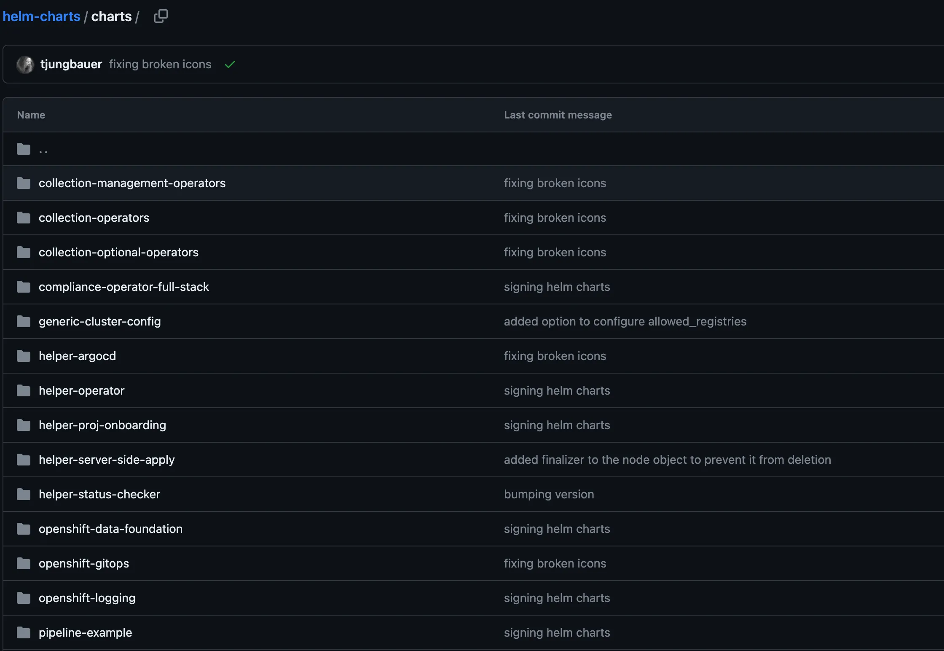
Task: Click the folder icon beside generic-cluster-config
Action: [x=23, y=321]
